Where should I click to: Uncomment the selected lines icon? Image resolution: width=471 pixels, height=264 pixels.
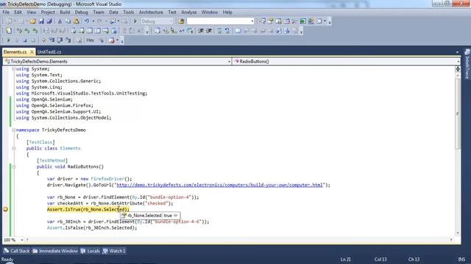click(227, 31)
